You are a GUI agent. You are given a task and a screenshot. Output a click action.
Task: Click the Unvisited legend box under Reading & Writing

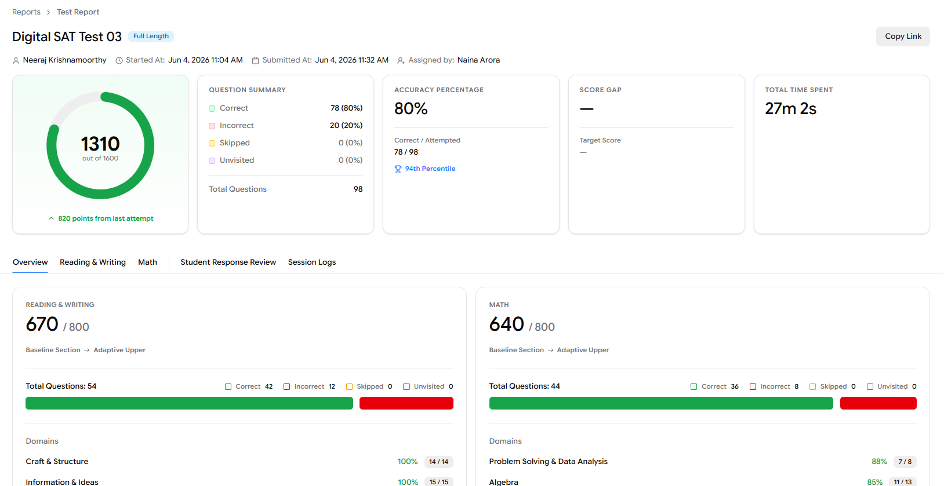406,387
